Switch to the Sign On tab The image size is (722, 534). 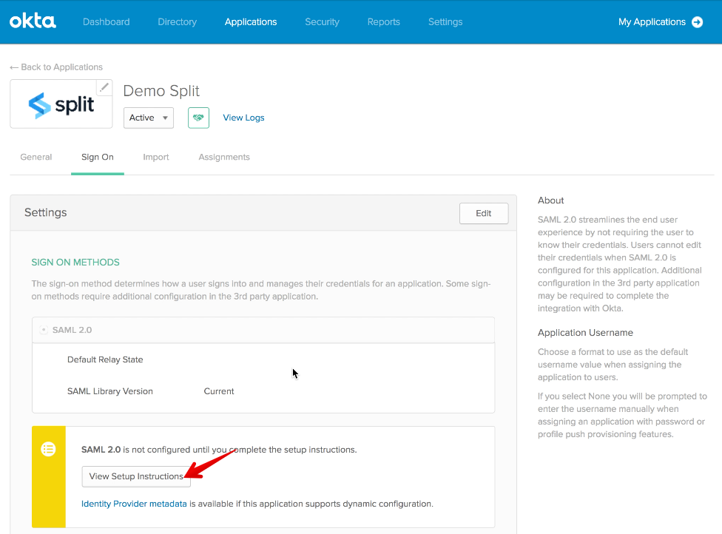98,157
